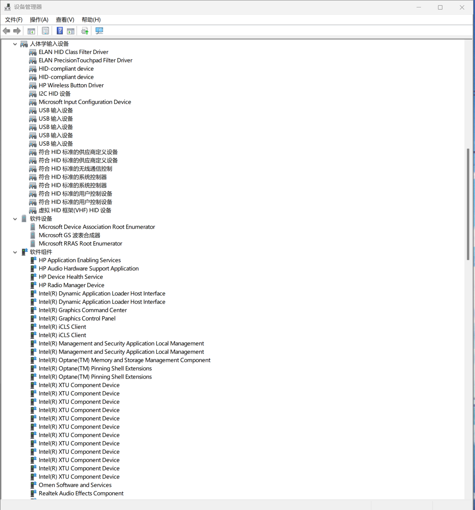Viewport: 475px width, 510px height.
Task: Click the 软件组件 category icon
Action: pyautogui.click(x=24, y=252)
